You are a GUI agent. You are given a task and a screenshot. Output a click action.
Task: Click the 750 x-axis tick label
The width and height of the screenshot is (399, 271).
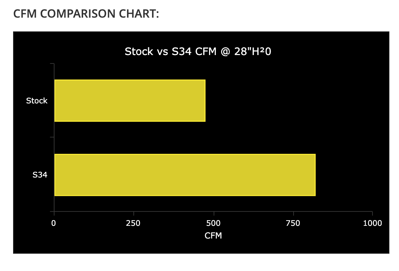point(293,223)
